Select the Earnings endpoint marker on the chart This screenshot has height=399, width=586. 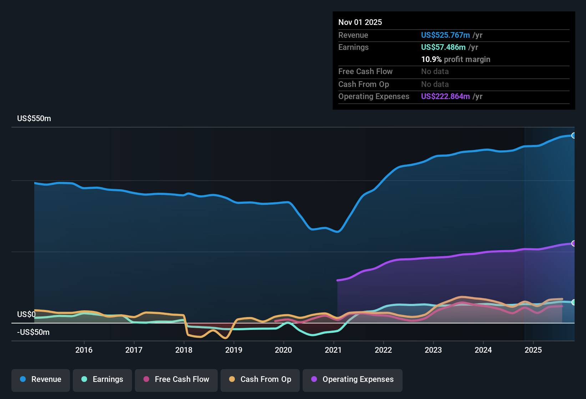(x=573, y=302)
